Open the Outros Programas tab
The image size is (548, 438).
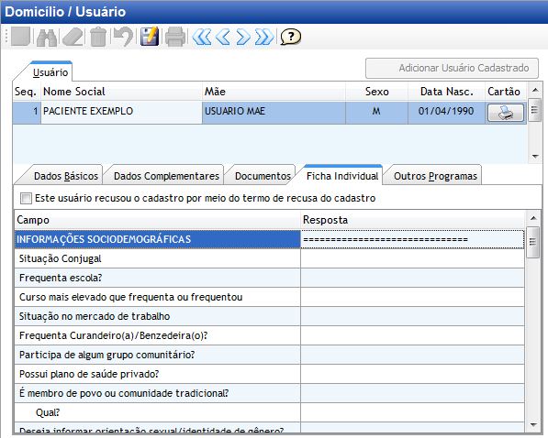coord(435,176)
